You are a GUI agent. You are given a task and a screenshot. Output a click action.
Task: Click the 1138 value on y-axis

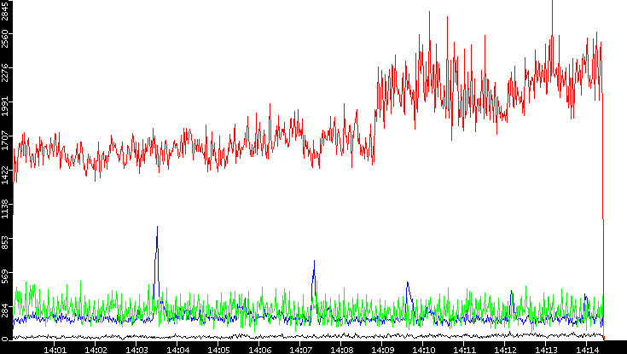[4, 208]
